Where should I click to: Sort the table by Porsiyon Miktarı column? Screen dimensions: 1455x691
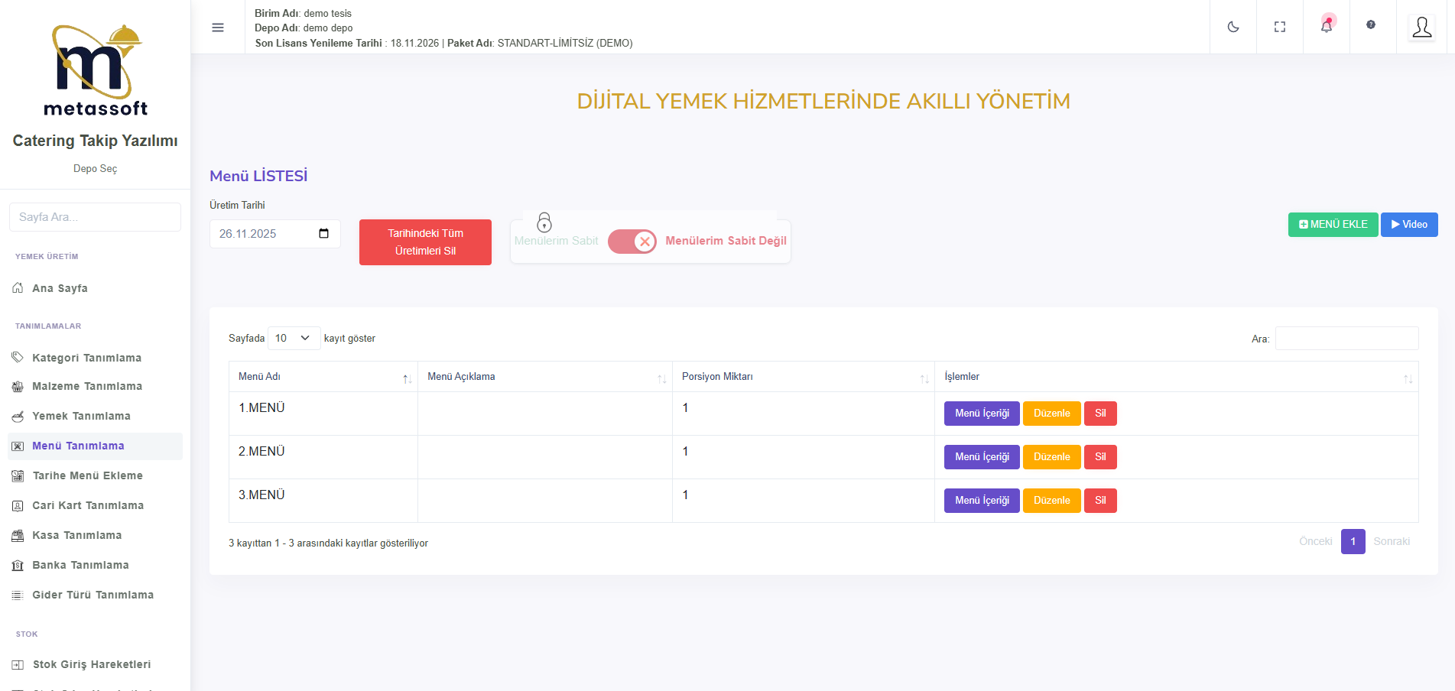point(803,377)
